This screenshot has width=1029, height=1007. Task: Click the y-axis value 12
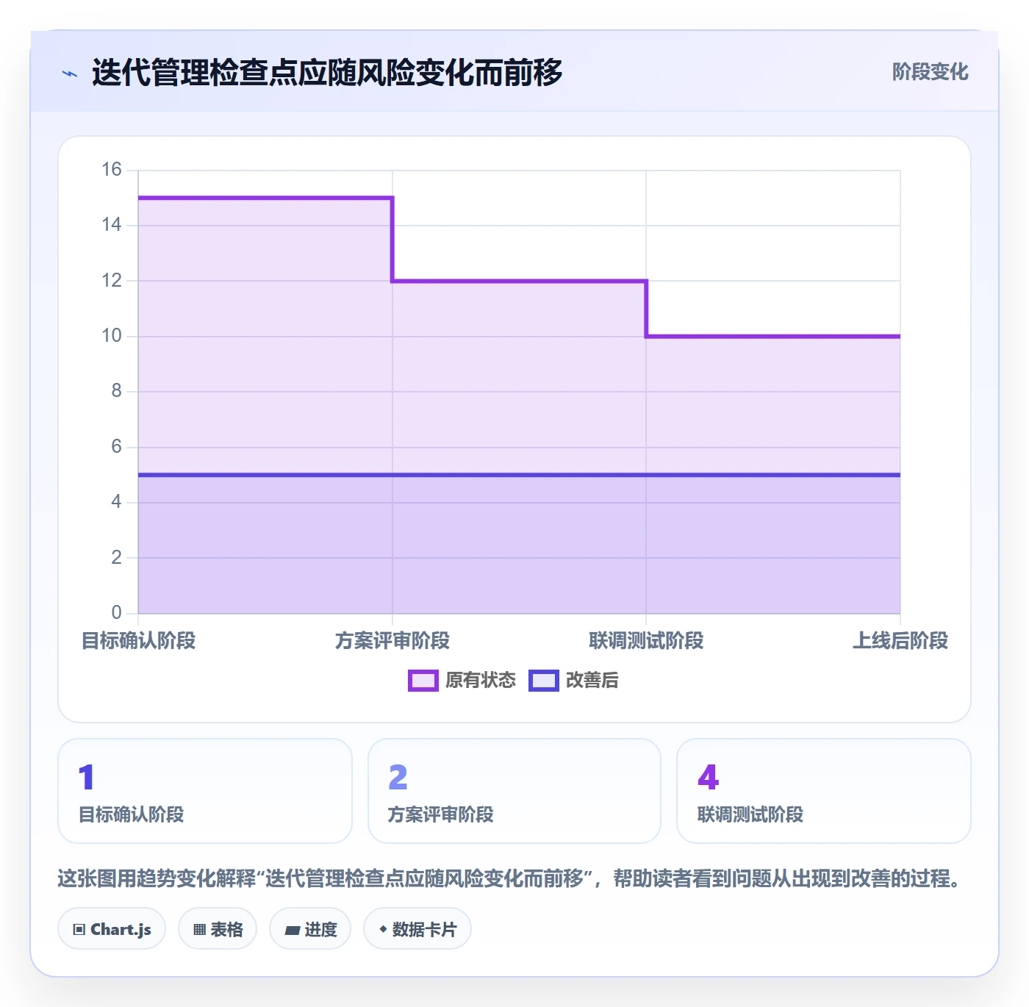pyautogui.click(x=112, y=281)
